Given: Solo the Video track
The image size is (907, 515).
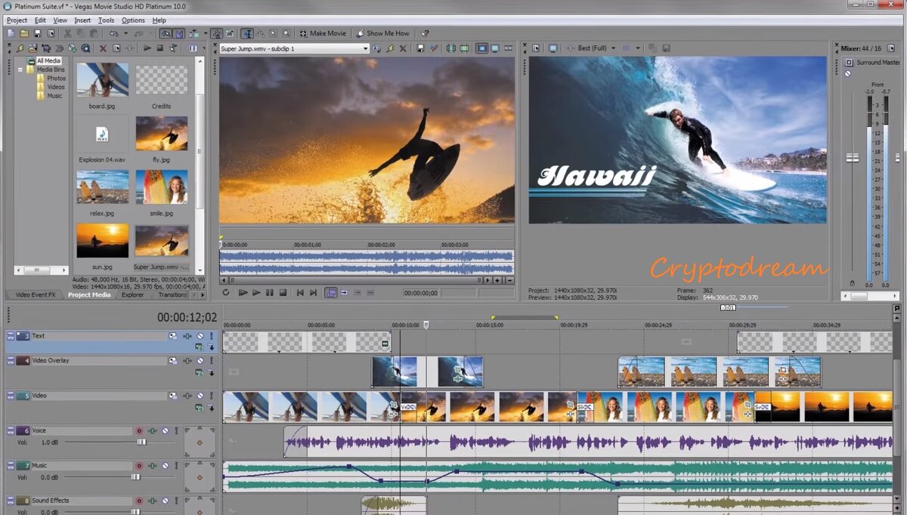Looking at the screenshot, I should tap(212, 396).
